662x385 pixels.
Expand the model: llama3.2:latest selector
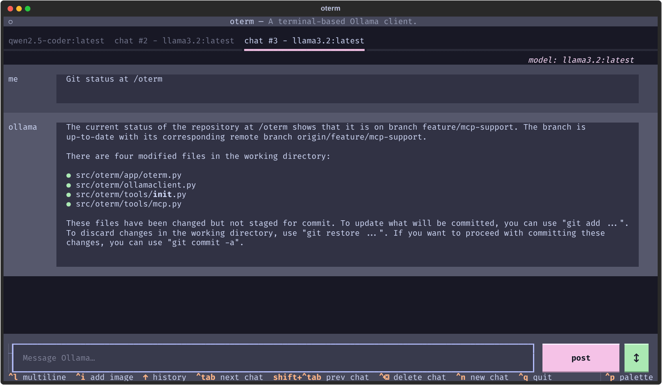pyautogui.click(x=581, y=60)
